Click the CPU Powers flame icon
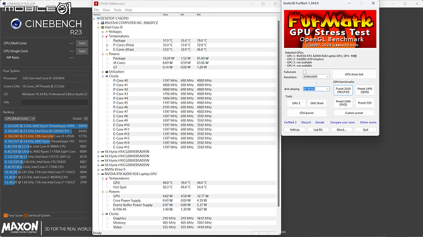The width and height of the screenshot is (423, 237). pyautogui.click(x=107, y=54)
